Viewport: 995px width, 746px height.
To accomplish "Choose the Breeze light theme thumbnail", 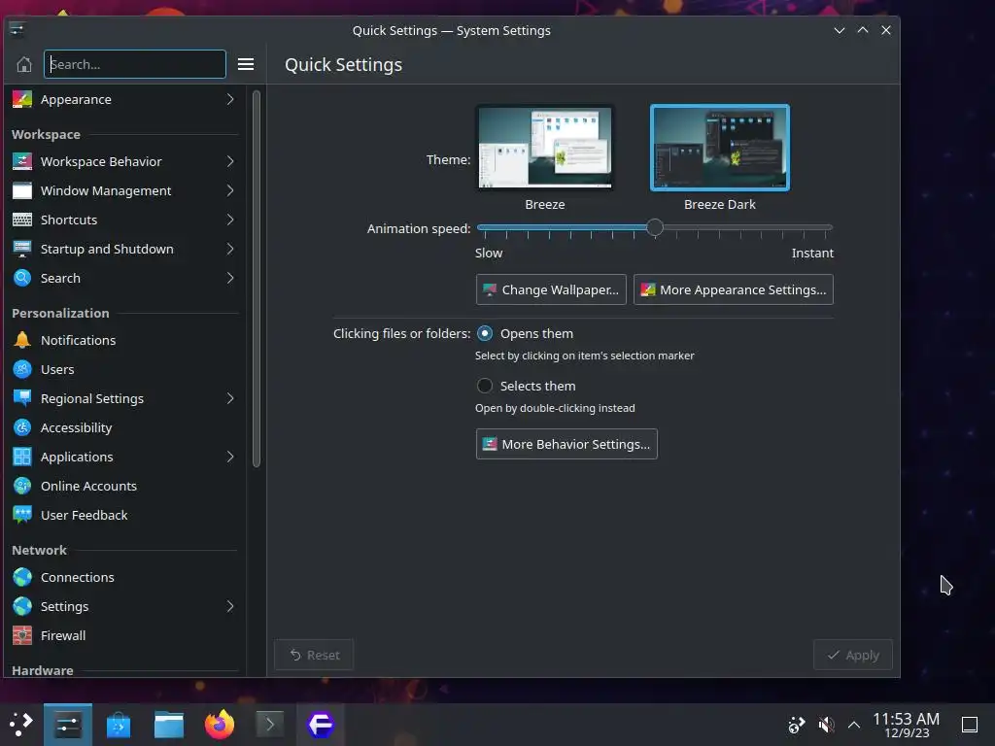I will coord(545,148).
